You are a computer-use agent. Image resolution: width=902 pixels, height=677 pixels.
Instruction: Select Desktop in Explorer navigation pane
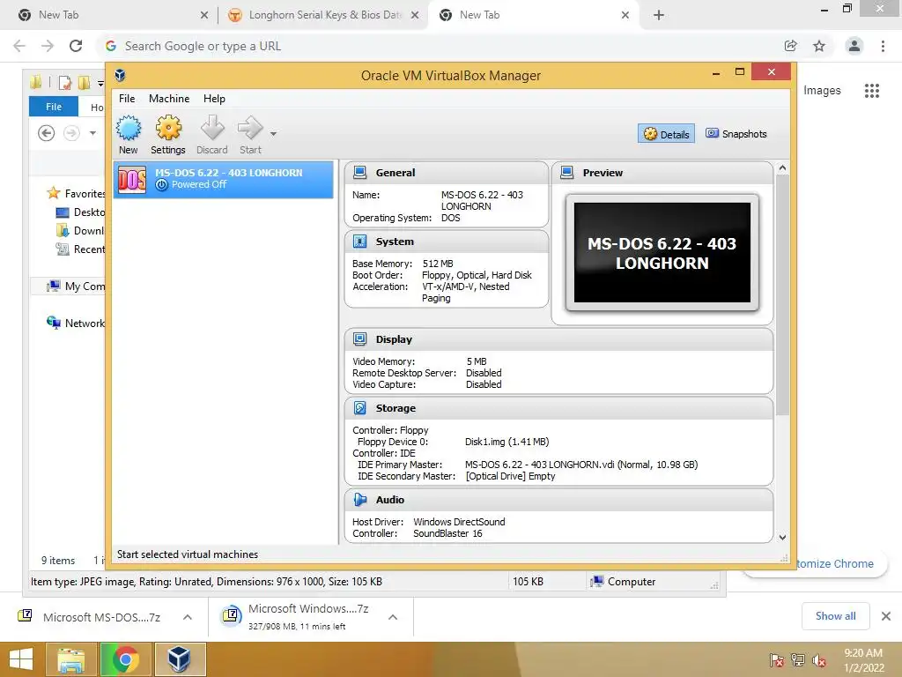(x=80, y=212)
